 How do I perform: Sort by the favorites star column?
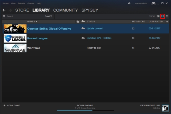(78, 21)
